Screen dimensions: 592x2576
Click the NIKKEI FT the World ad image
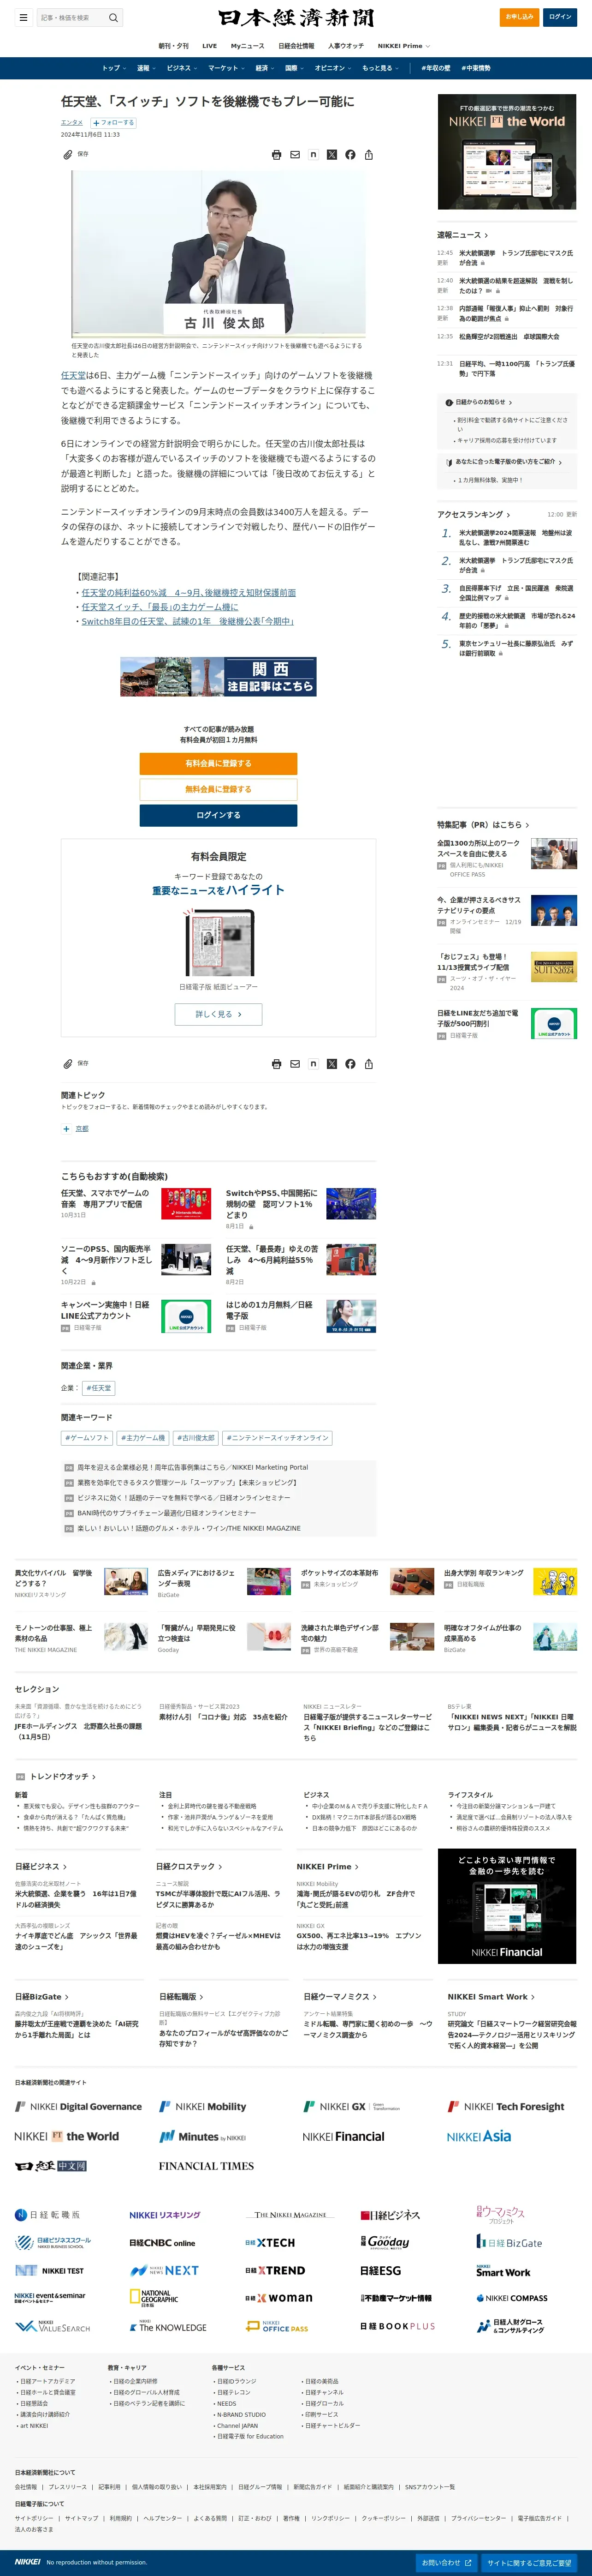pyautogui.click(x=507, y=152)
